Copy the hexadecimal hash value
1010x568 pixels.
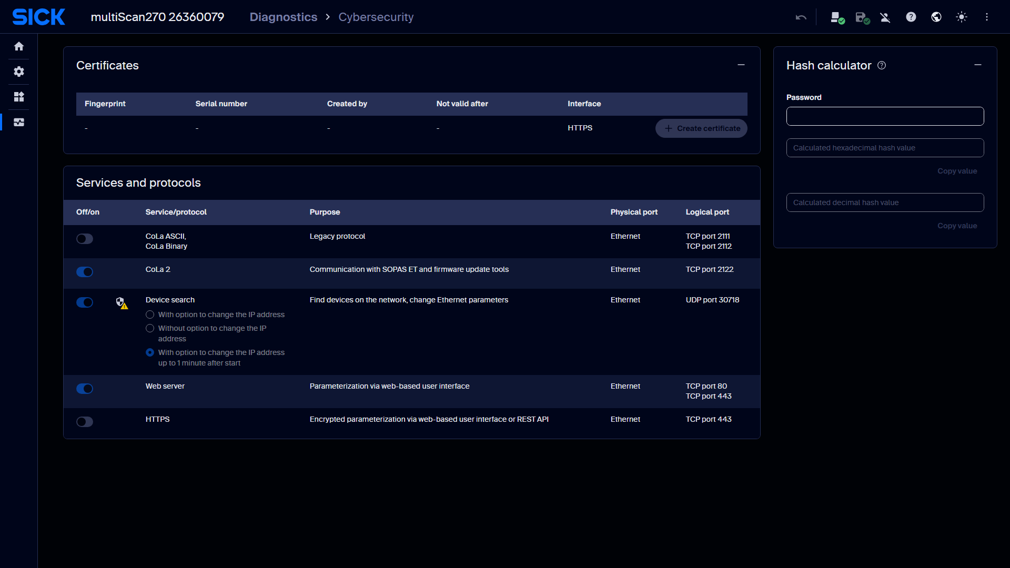coord(957,171)
